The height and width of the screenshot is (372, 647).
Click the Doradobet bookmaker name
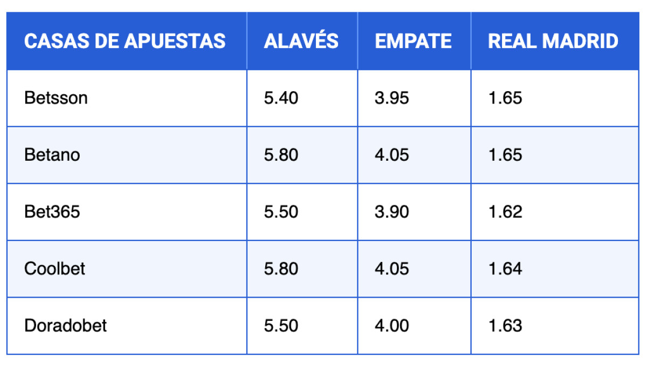coord(65,326)
